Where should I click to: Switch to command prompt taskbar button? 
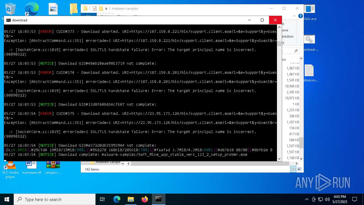point(158,199)
